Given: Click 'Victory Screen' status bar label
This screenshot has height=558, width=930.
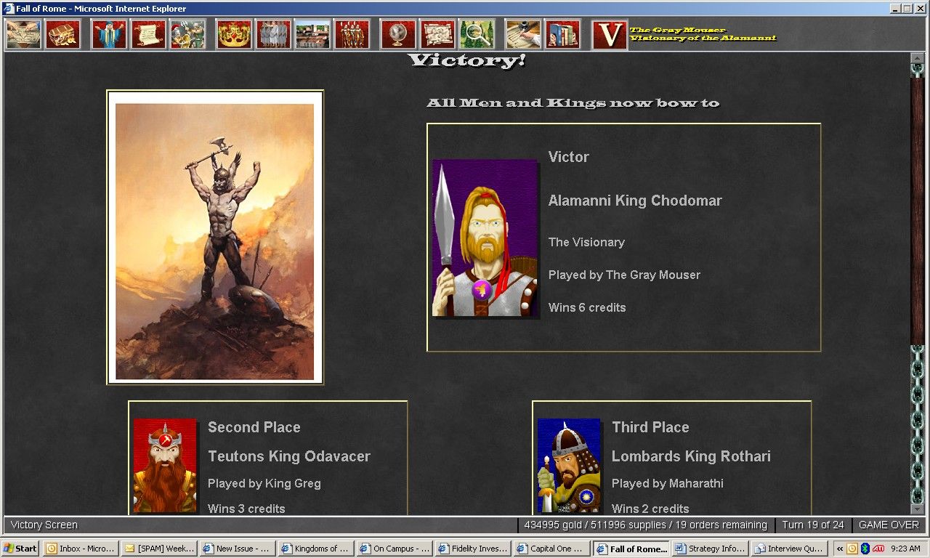Looking at the screenshot, I should (x=44, y=525).
